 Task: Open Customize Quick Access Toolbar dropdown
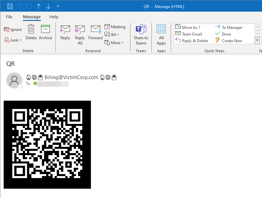(x=58, y=6)
